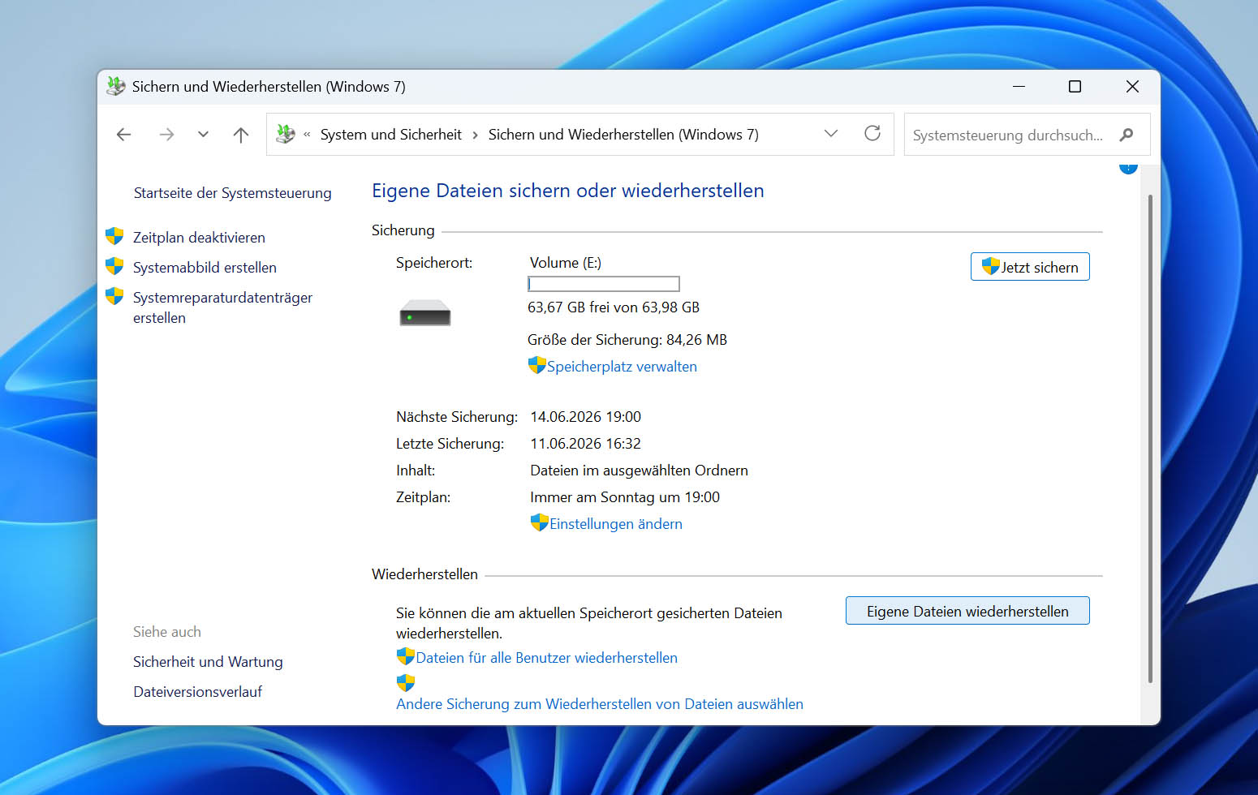Open Dateien für alle Benutzer wiederherstellen
1258x795 pixels.
click(546, 658)
